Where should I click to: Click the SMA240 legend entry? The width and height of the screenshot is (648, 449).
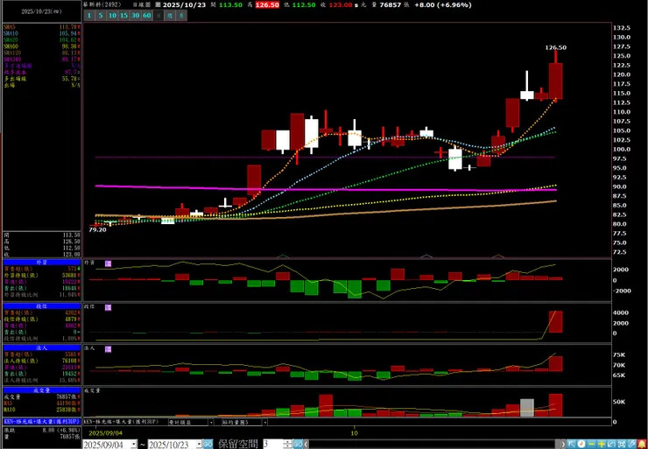(x=42, y=60)
